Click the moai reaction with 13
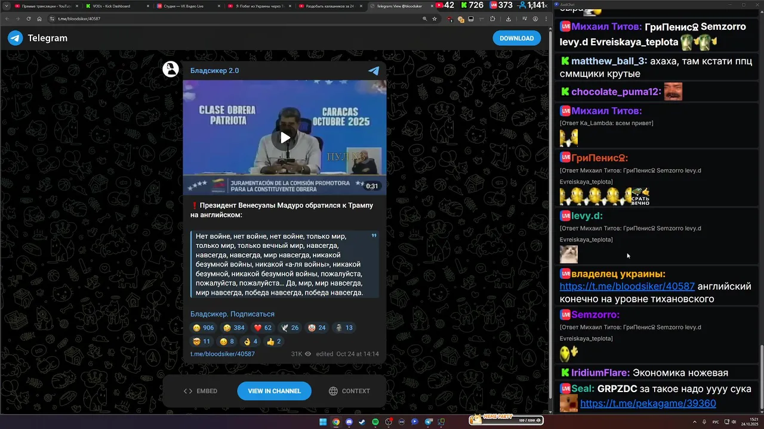This screenshot has height=429, width=764. 343,328
